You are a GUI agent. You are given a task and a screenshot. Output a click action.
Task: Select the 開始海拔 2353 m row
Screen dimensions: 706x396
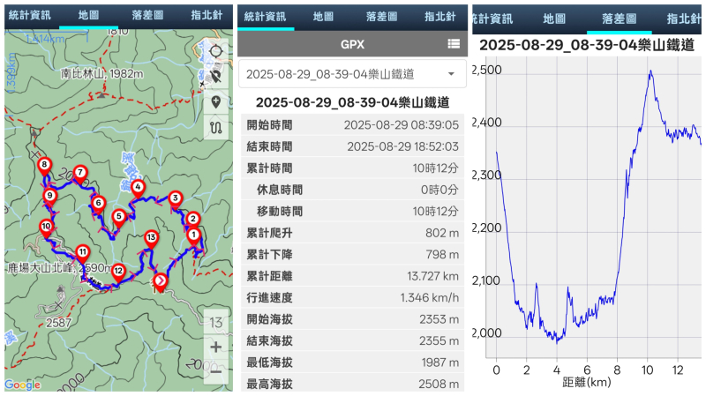coord(352,319)
